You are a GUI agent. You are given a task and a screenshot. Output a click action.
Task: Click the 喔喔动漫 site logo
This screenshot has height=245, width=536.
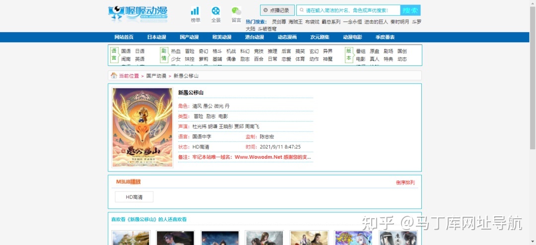[138, 14]
